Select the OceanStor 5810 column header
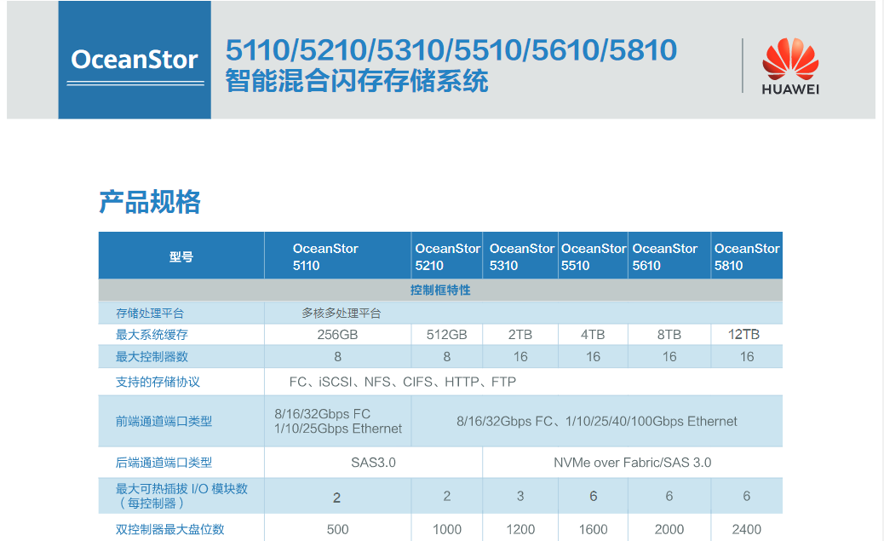The width and height of the screenshot is (884, 541). click(746, 256)
